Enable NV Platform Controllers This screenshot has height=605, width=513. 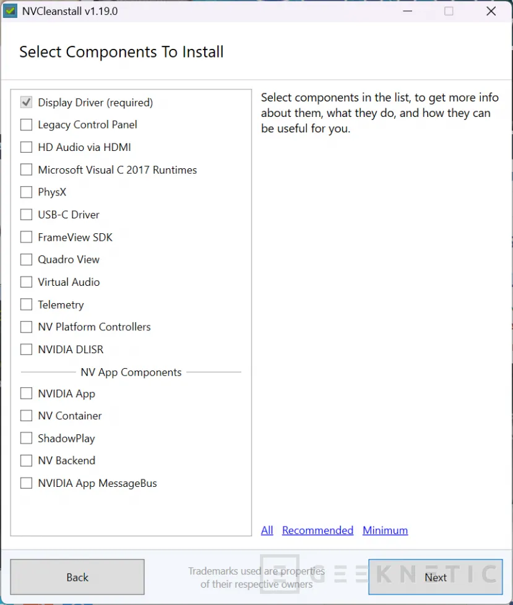(26, 327)
